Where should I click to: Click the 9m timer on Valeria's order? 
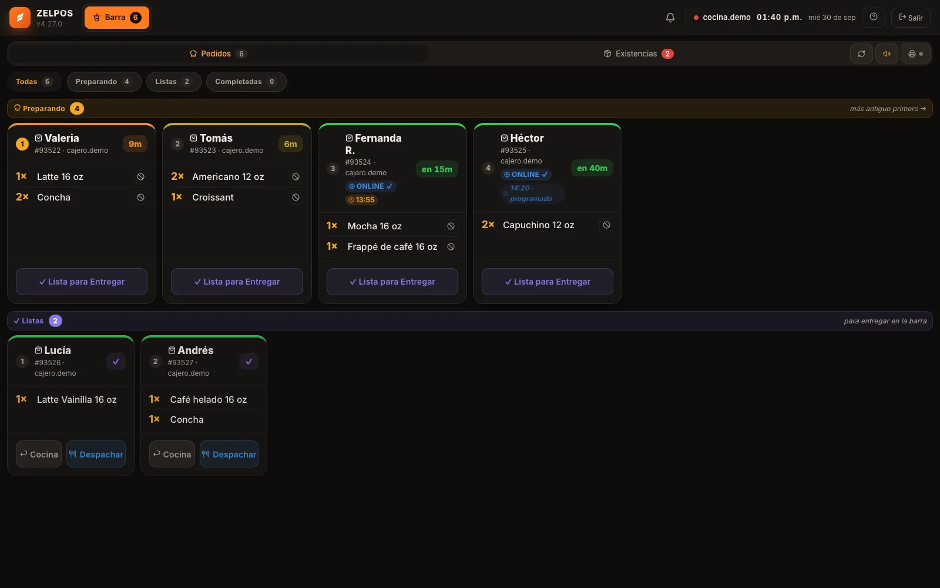point(135,144)
